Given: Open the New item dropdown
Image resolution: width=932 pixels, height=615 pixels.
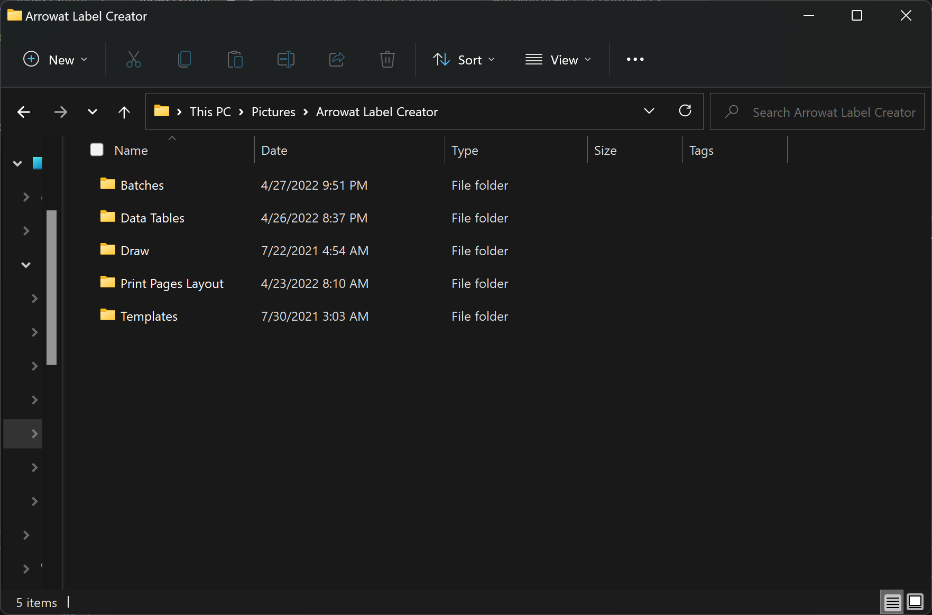Looking at the screenshot, I should 56,60.
